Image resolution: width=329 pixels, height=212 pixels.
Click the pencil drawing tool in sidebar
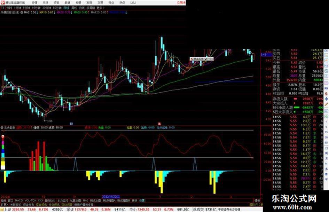coord(326,104)
